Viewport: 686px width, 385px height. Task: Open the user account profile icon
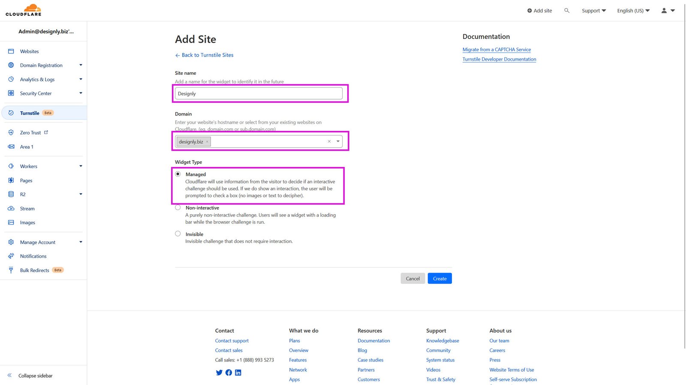(664, 10)
